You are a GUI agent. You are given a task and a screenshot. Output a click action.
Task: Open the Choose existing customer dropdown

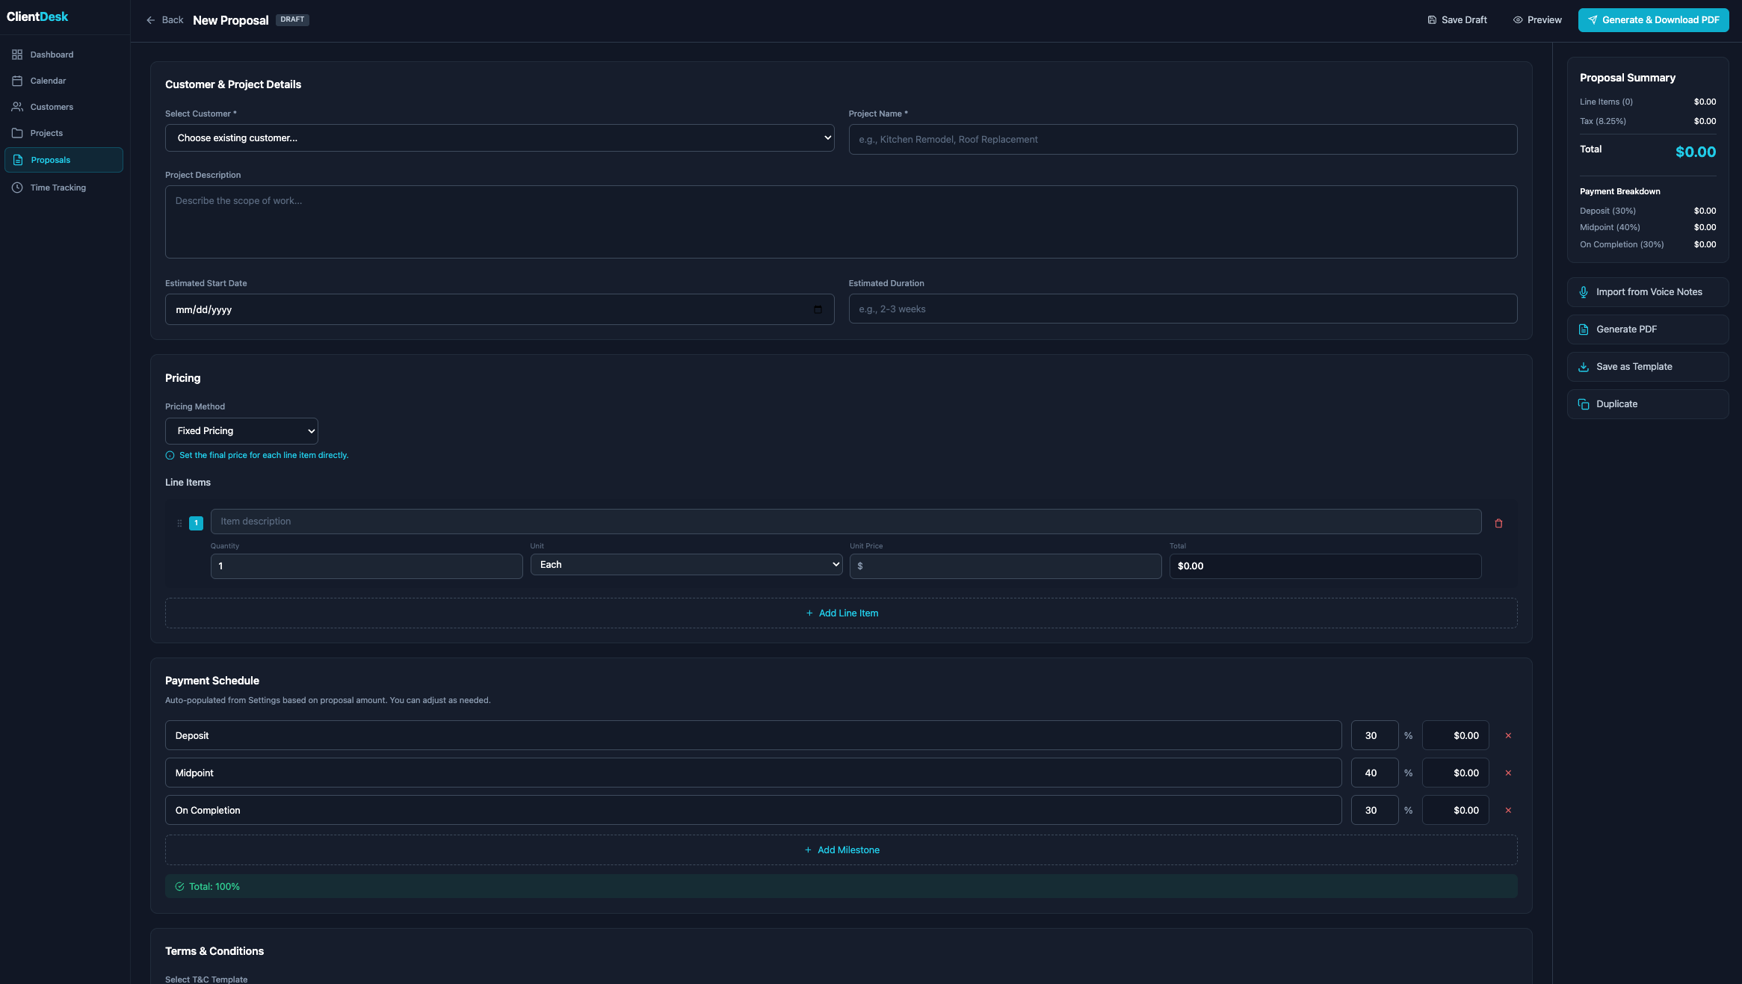499,137
